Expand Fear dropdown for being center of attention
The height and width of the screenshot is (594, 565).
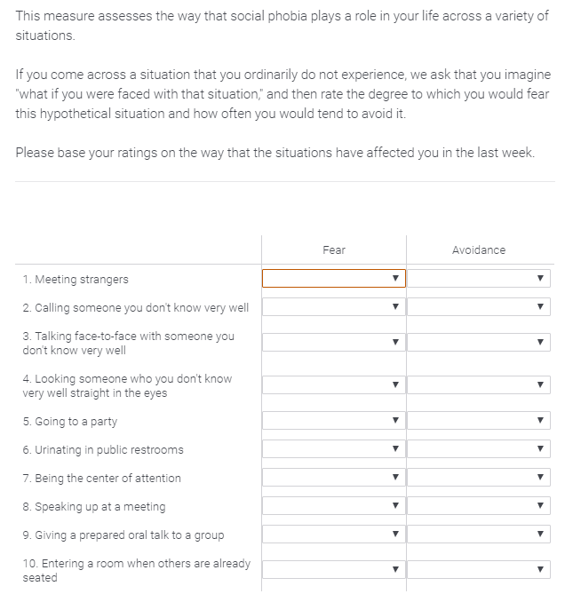334,478
